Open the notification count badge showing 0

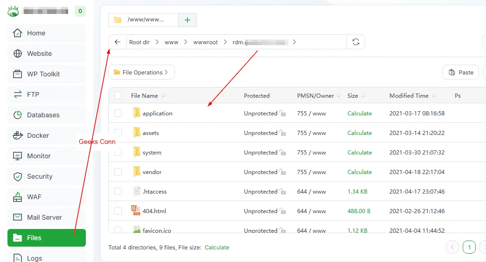[x=80, y=11]
